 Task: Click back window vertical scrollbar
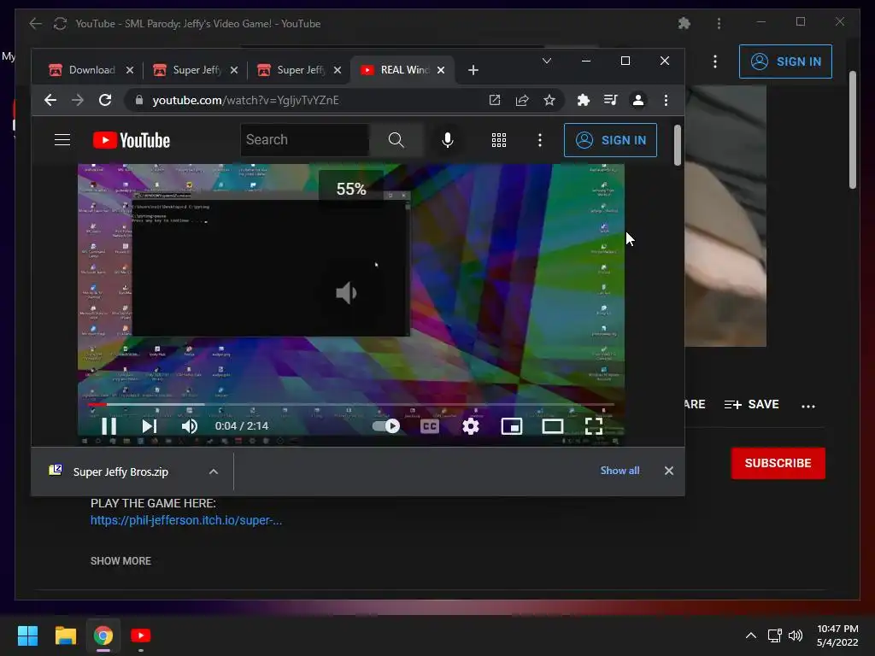click(852, 130)
